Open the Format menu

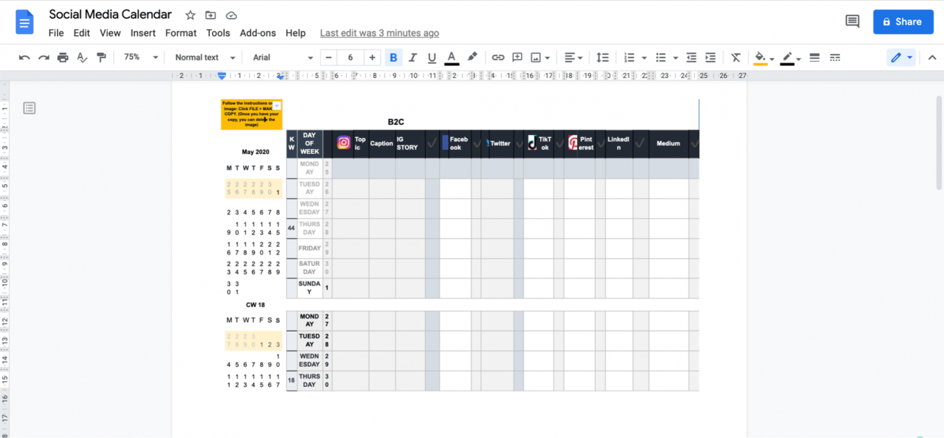click(x=181, y=33)
